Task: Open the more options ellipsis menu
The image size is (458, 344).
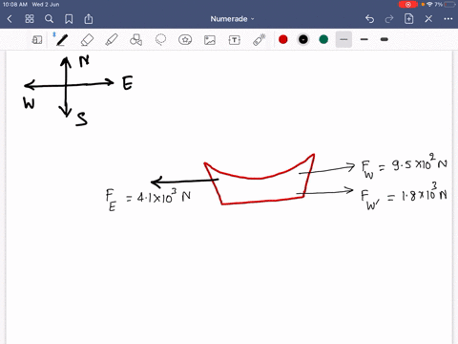Action: pyautogui.click(x=448, y=19)
